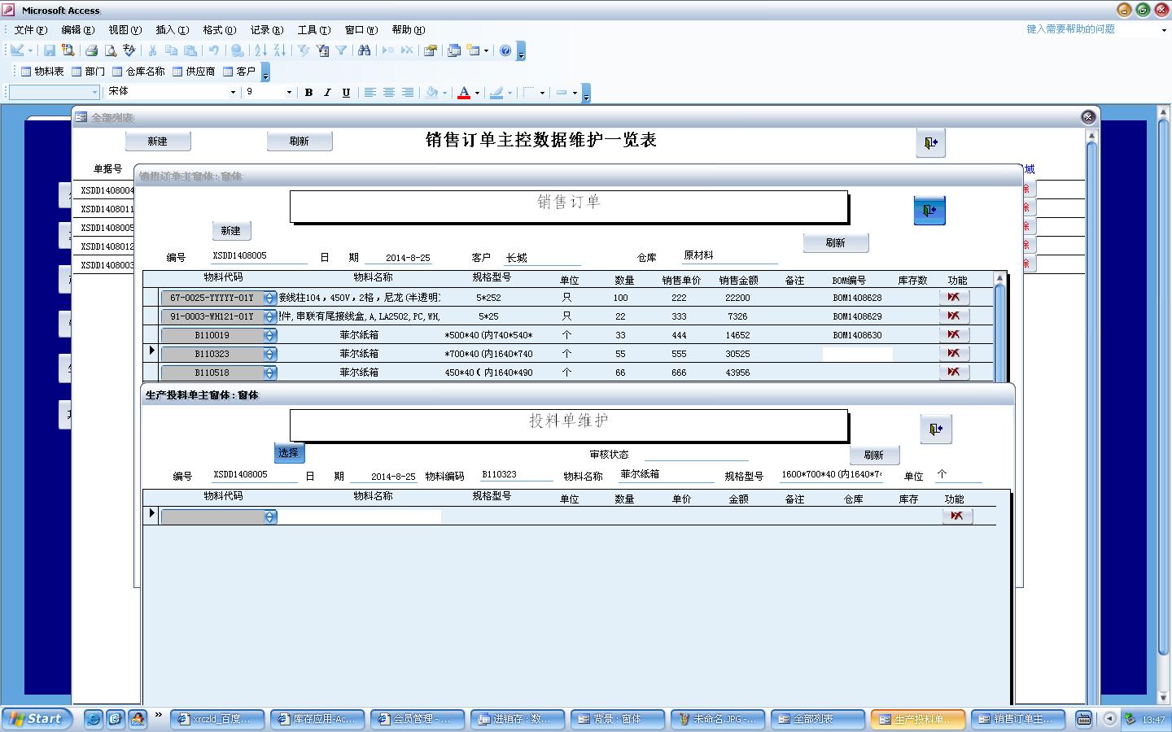Open font size 9 dropdown
The height and width of the screenshot is (732, 1172).
(x=288, y=93)
